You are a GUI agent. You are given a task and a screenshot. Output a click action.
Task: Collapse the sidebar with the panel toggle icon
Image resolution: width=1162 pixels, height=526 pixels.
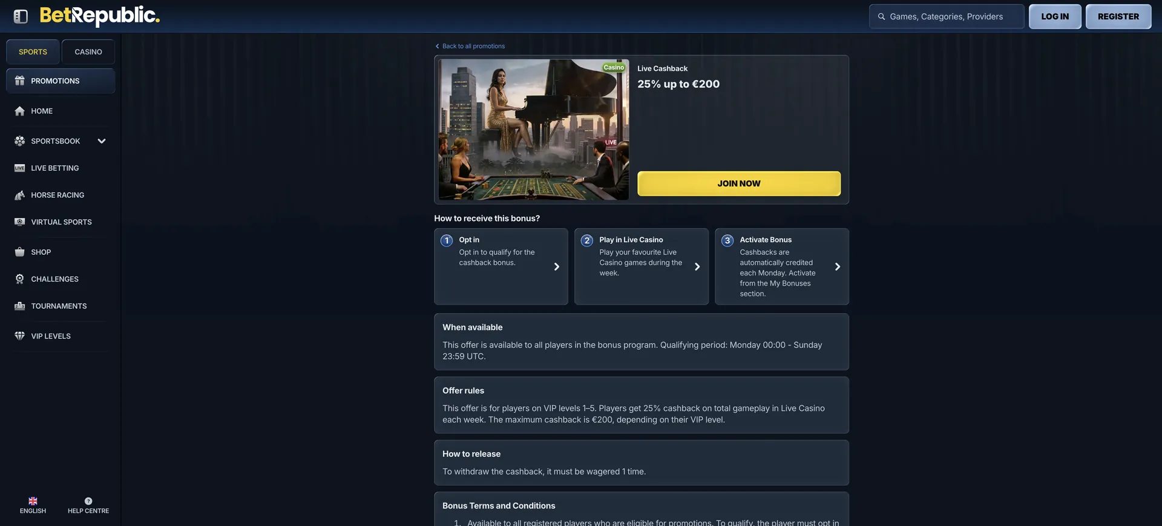coord(21,16)
